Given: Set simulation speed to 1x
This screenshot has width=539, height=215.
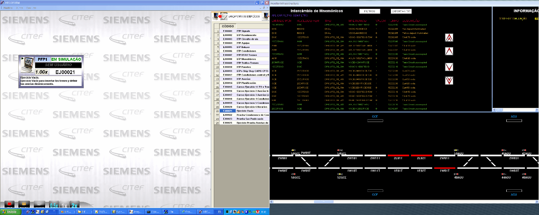Looking at the screenshot, I should [x=64, y=205].
